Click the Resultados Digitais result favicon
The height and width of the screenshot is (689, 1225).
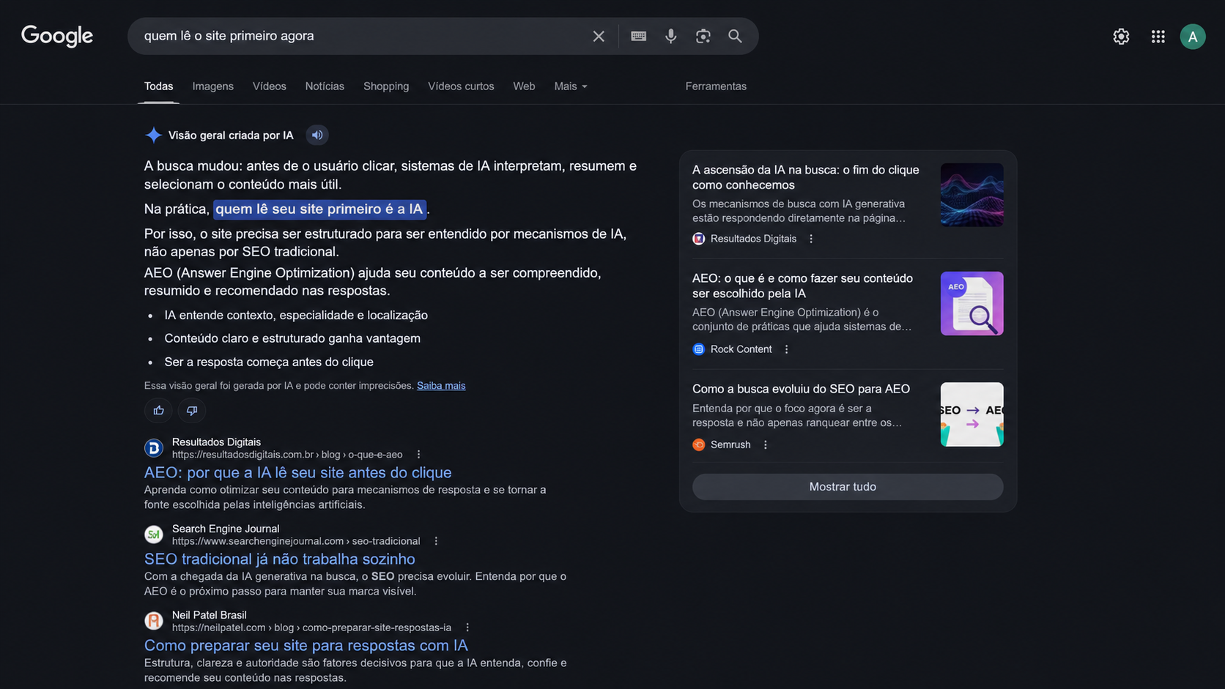154,447
